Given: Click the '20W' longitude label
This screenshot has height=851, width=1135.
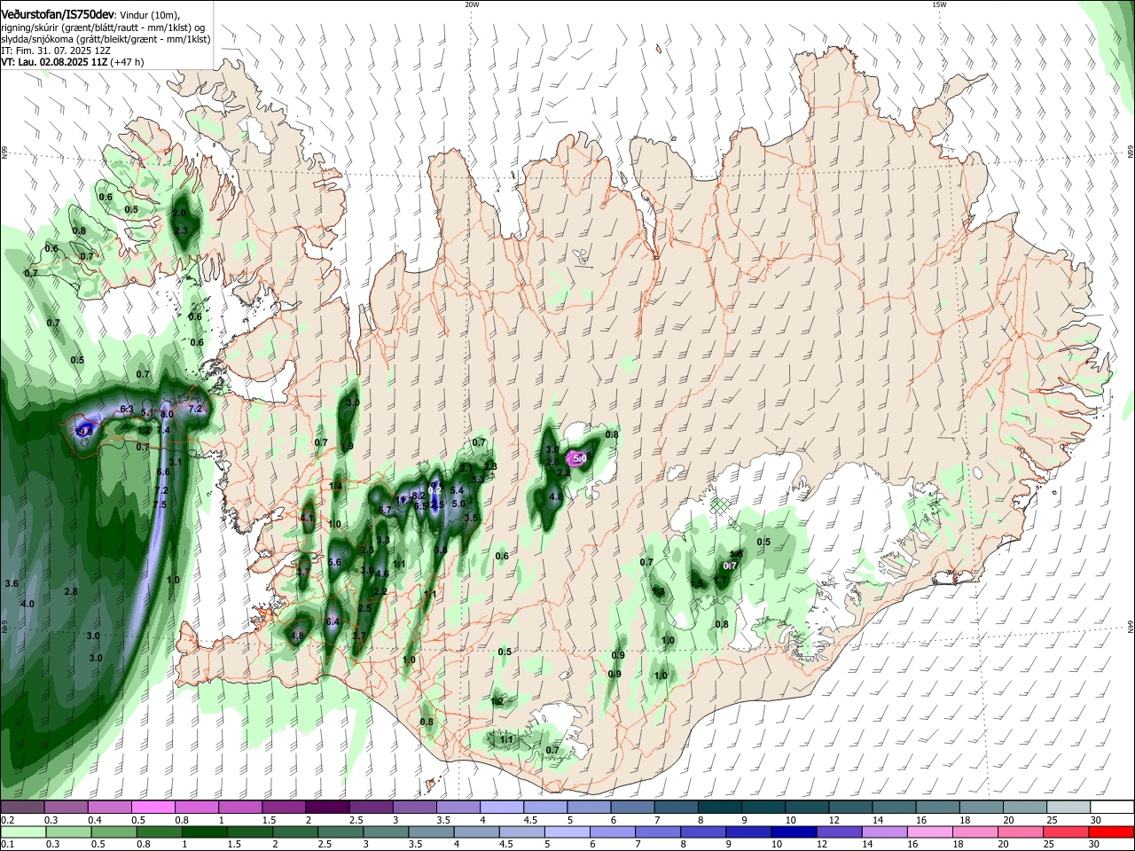Looking at the screenshot, I should coord(472,4).
